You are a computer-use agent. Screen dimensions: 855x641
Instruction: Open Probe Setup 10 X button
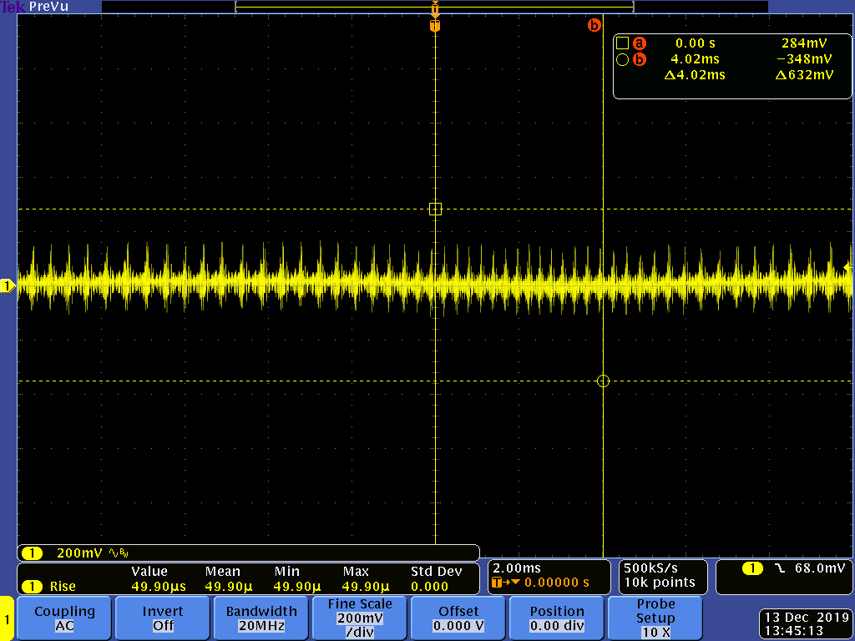click(655, 618)
